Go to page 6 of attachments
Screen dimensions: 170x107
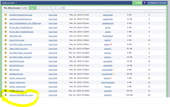pyautogui.click(x=56, y=8)
